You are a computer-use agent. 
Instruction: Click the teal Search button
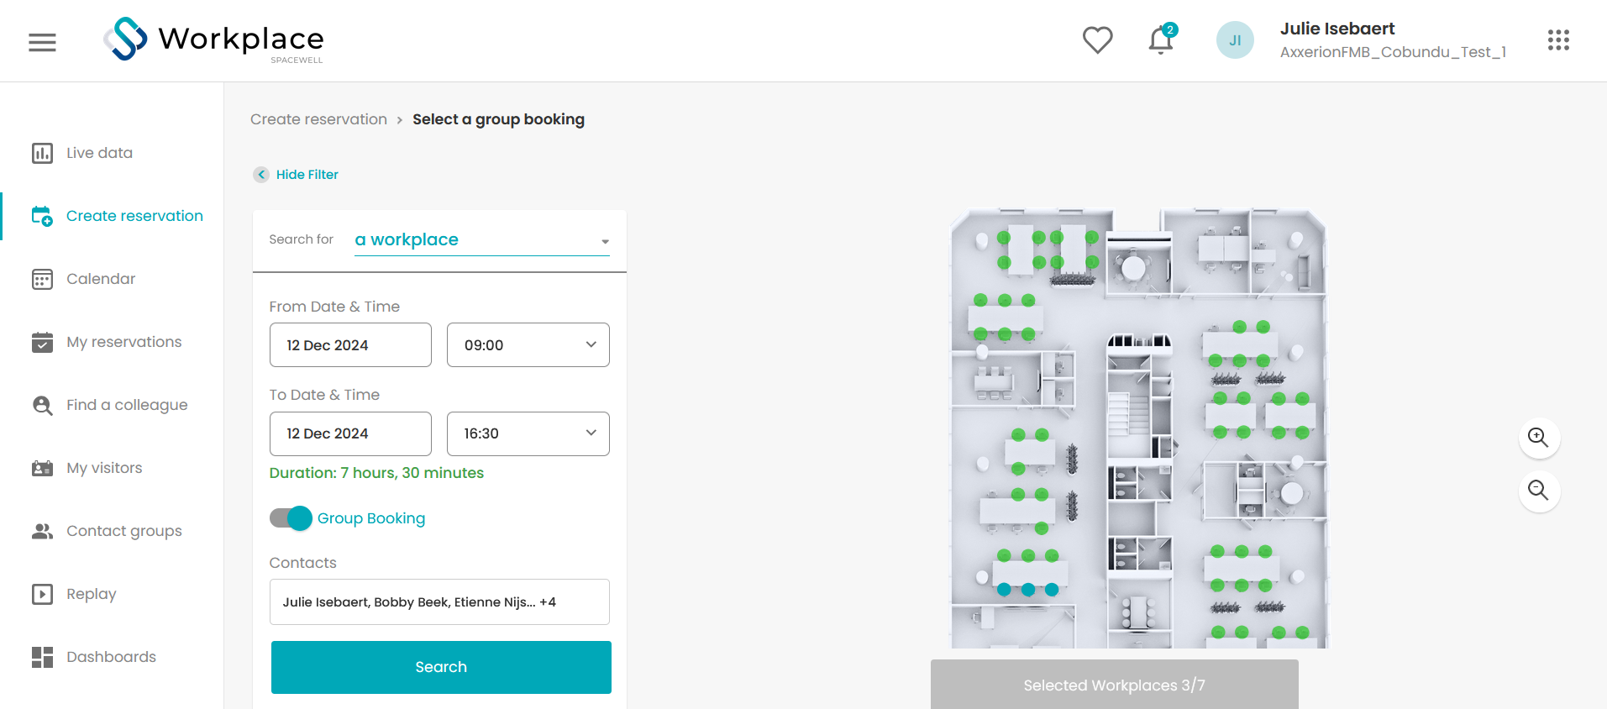[441, 667]
